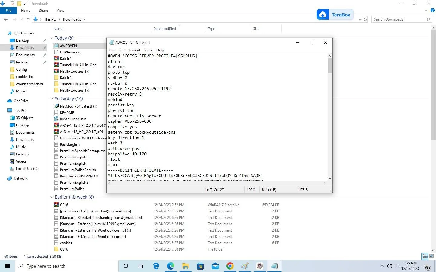Click the TeraBox cloud badge

tap(335, 15)
